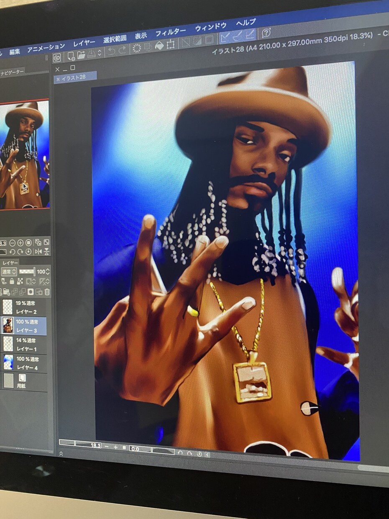Viewport: 389px width, 519px height.
Task: Select the 用紙 paper layer
Action: click(23, 382)
